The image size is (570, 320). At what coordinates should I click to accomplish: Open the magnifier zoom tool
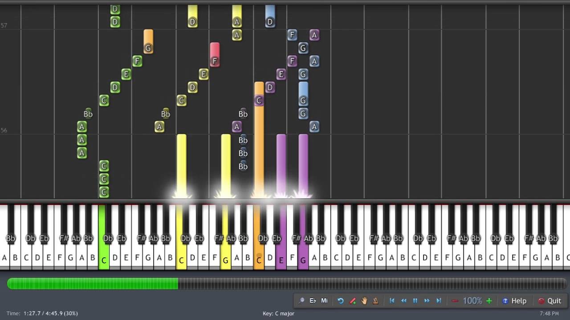(x=301, y=301)
